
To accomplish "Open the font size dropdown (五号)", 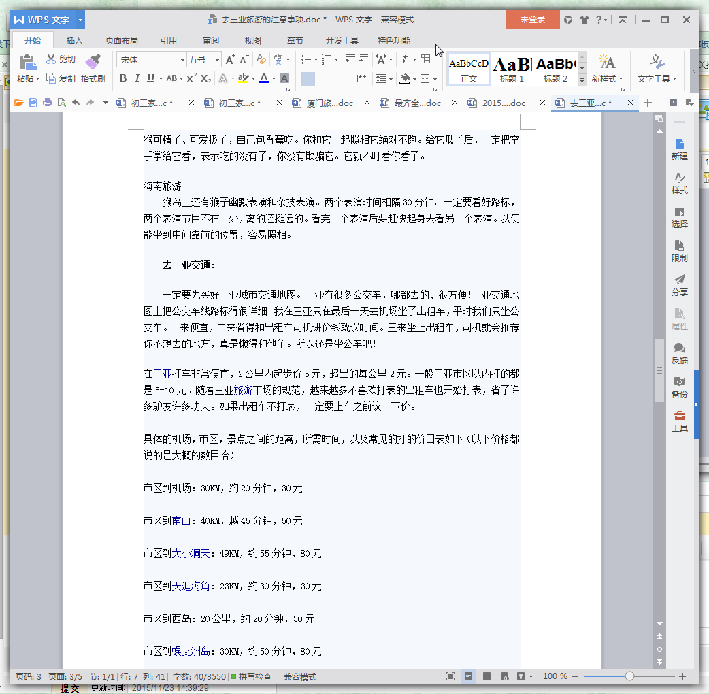I will click(217, 60).
